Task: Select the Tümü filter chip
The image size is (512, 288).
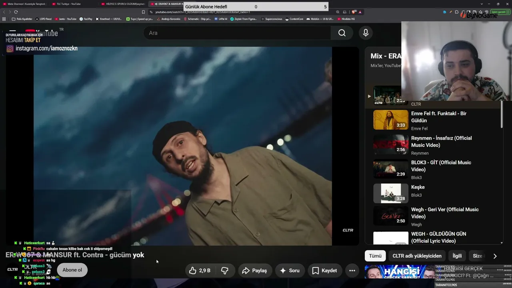Action: click(x=375, y=256)
